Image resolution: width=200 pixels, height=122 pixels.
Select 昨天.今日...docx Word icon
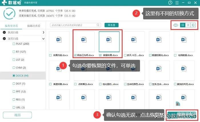(x=134, y=40)
